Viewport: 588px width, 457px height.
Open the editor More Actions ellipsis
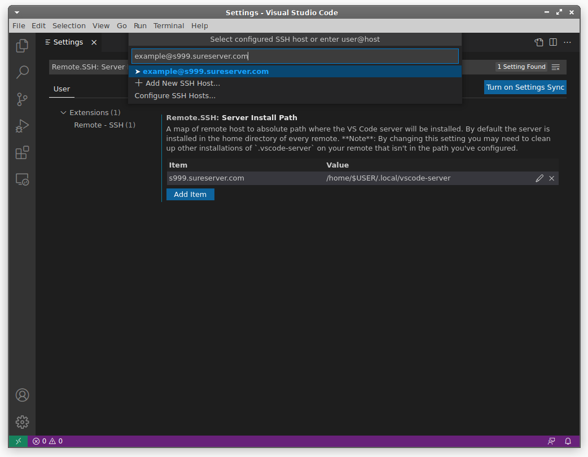coord(567,42)
